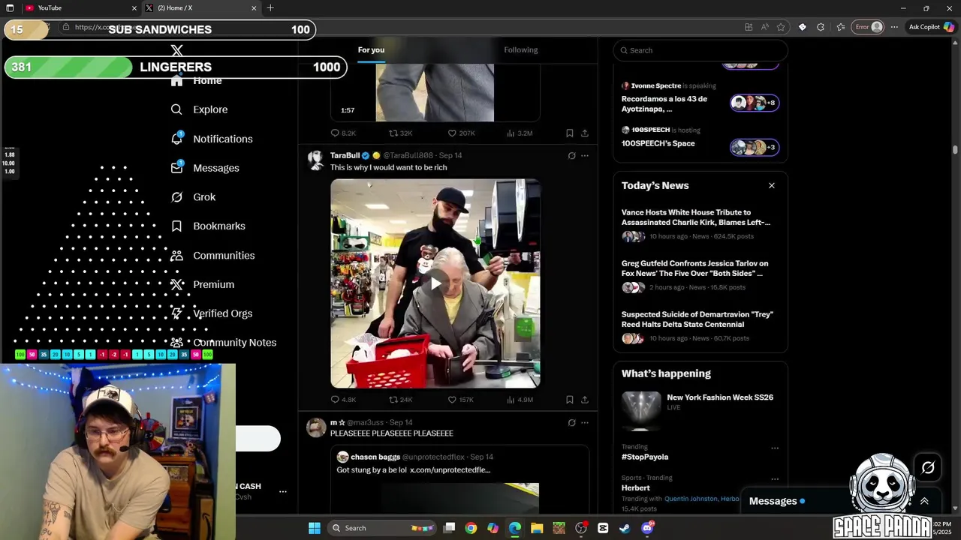Share TaraBull's post
The image size is (961, 540).
pyautogui.click(x=585, y=400)
